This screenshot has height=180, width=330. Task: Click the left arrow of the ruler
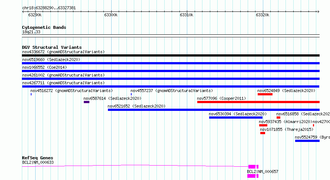(23, 12)
